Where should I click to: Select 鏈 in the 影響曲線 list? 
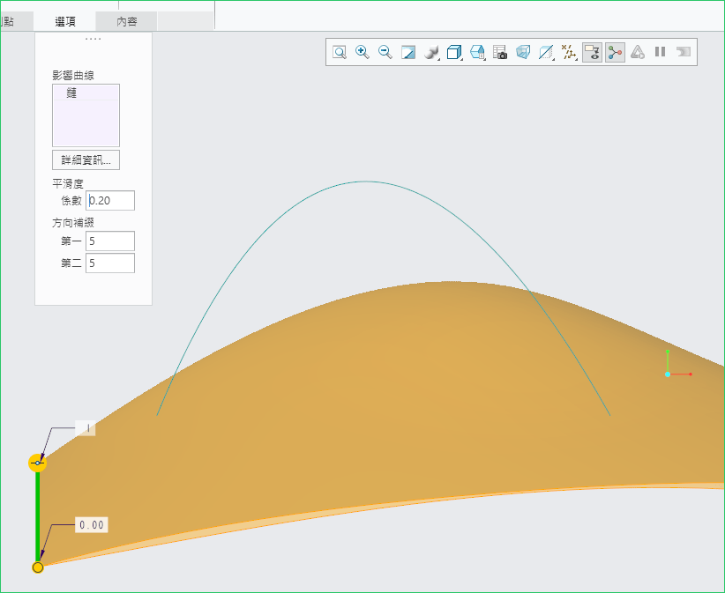(x=72, y=93)
